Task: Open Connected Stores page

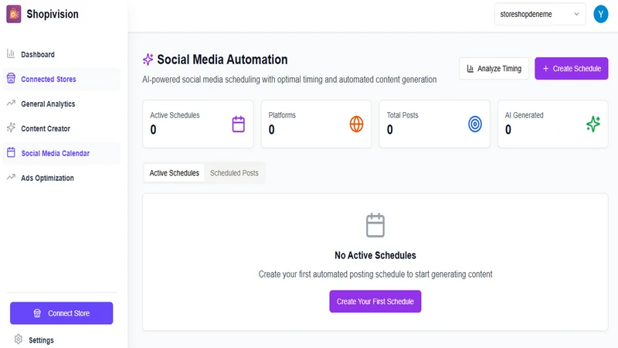Action: [x=62, y=79]
